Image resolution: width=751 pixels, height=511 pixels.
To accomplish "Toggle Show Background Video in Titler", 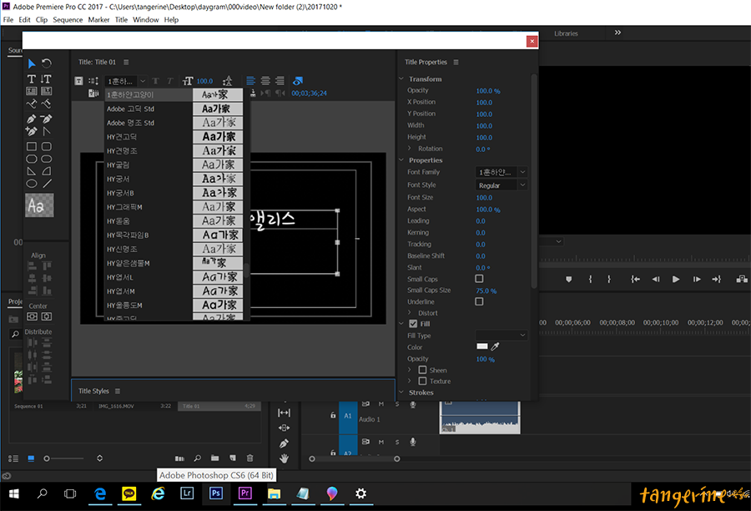I will pos(298,80).
